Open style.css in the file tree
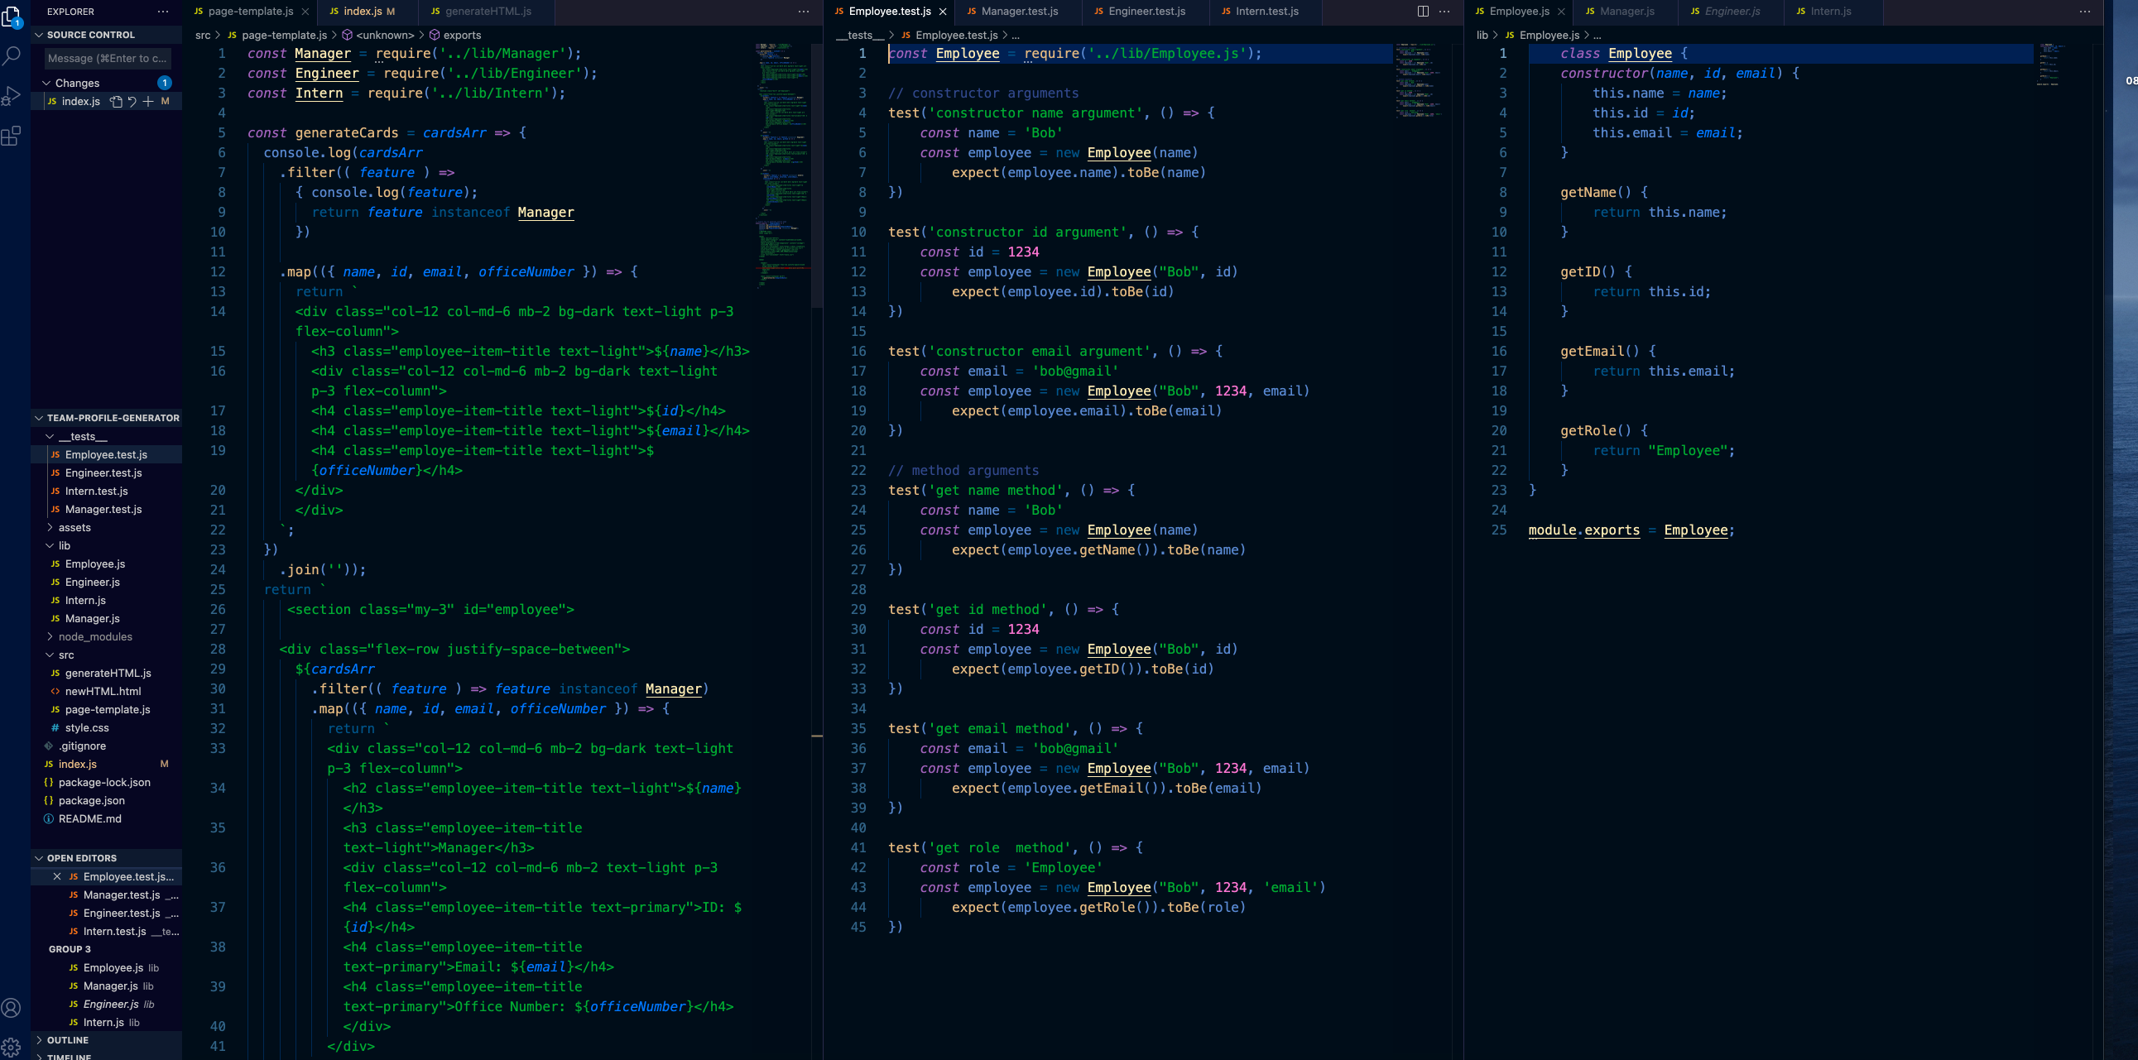2138x1060 pixels. 106,728
